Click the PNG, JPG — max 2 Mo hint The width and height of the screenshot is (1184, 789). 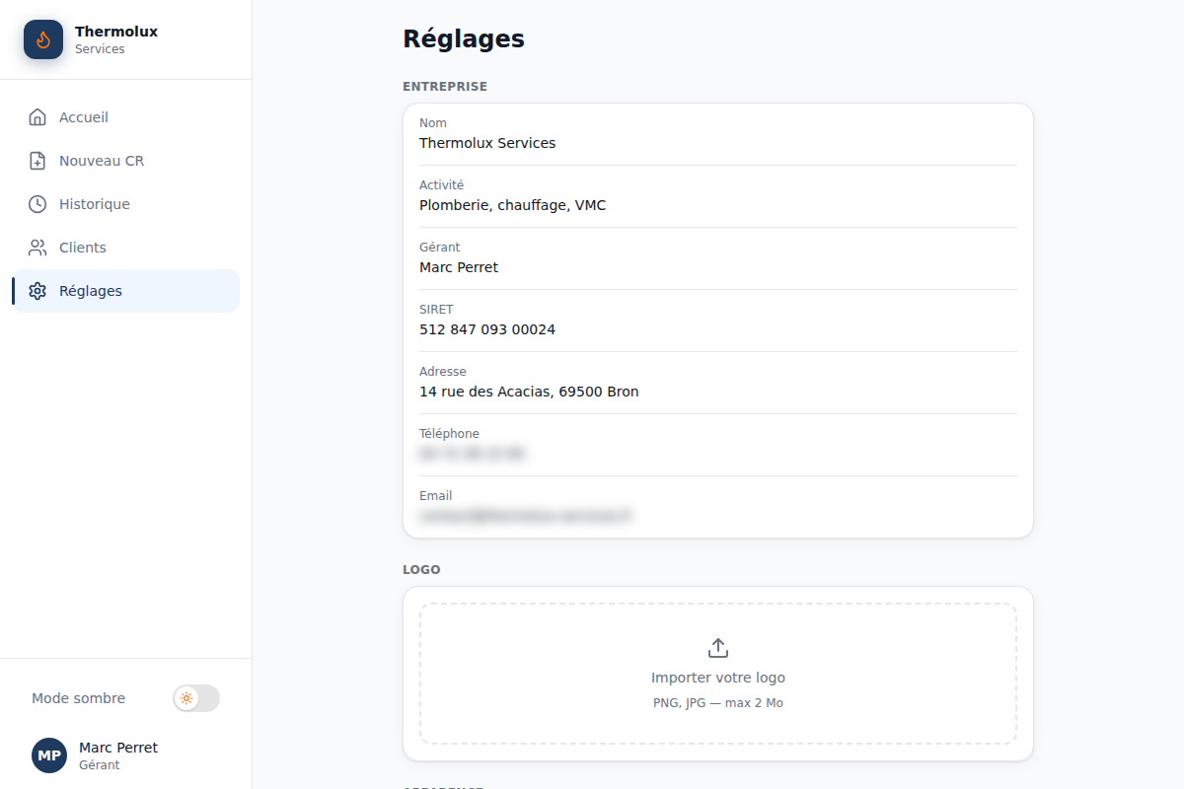[x=718, y=703]
